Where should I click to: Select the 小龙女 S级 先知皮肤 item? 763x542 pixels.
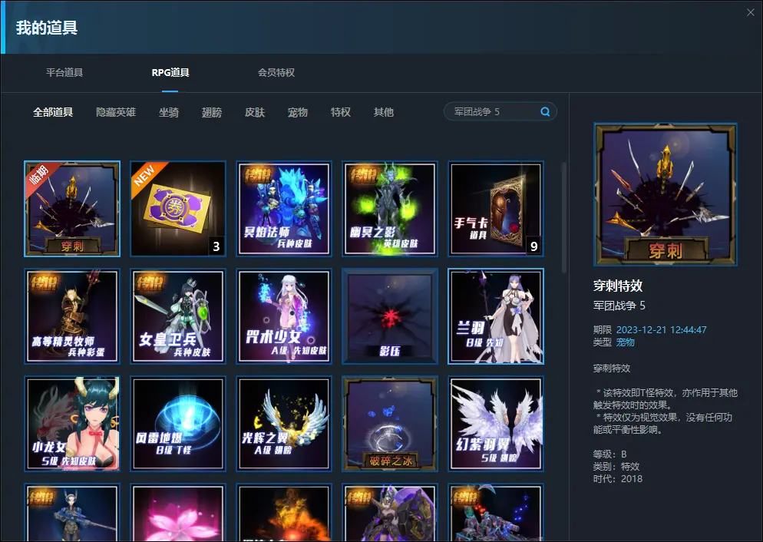coord(72,424)
